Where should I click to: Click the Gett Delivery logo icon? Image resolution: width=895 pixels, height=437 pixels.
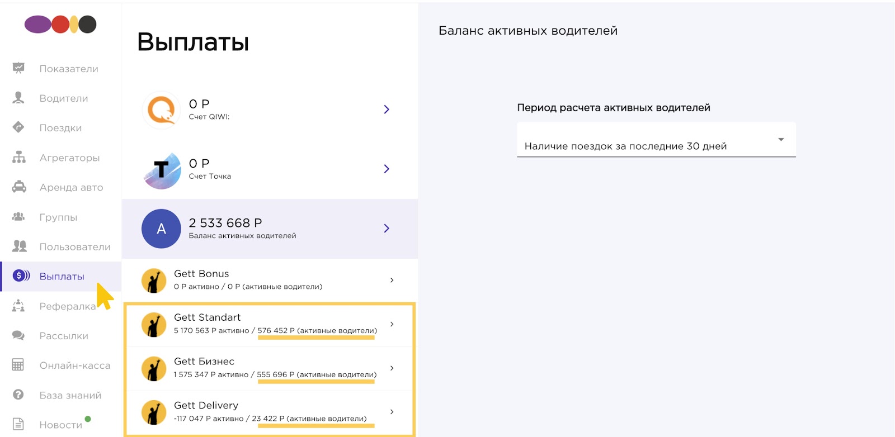[154, 412]
